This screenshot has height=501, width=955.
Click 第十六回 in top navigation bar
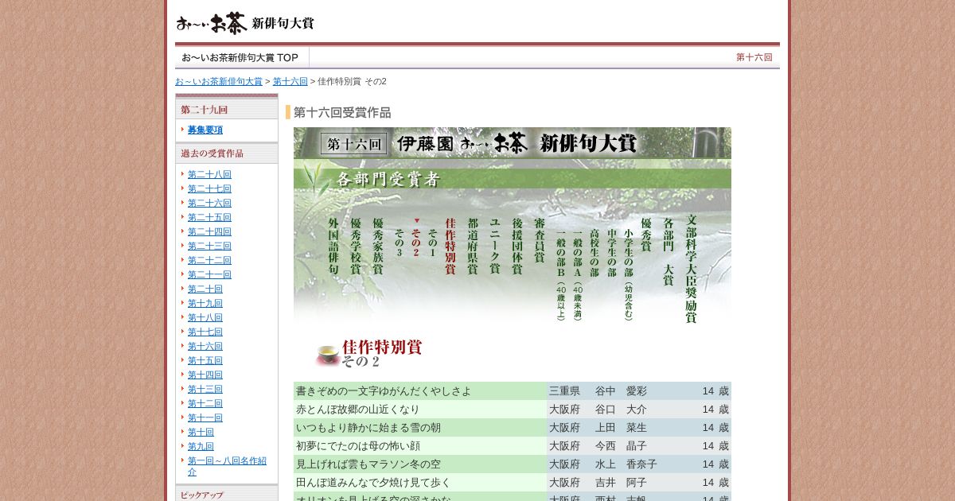[x=754, y=57]
